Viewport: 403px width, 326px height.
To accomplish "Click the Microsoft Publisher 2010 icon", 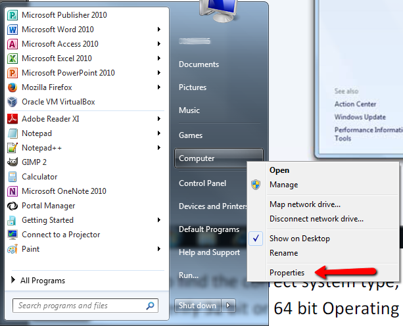I will 12,15.
